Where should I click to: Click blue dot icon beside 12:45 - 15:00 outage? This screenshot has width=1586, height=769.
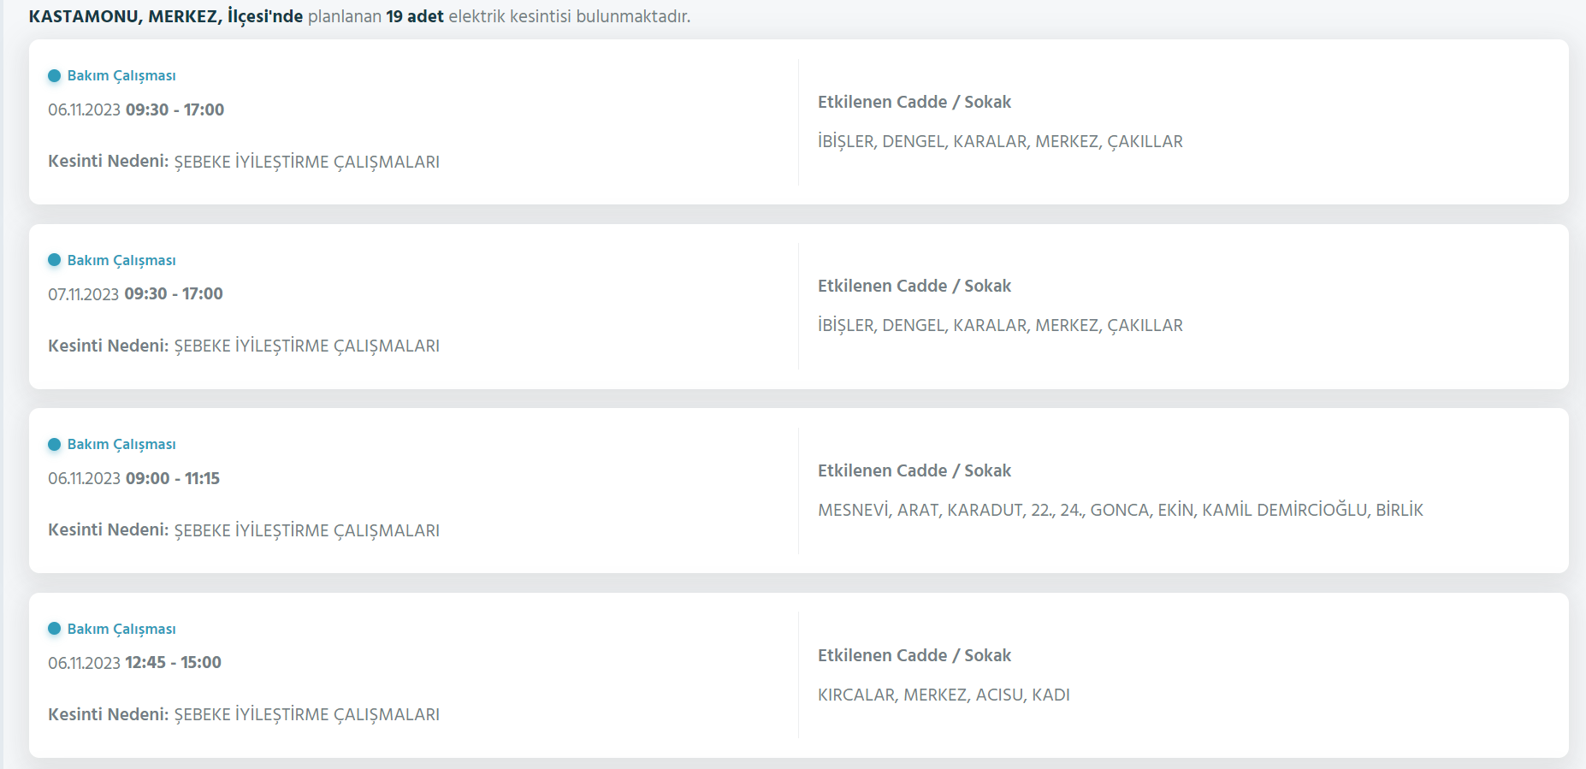(54, 629)
